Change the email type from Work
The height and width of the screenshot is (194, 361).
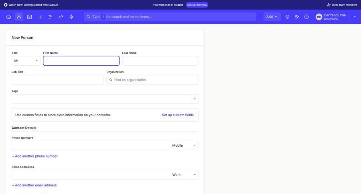(184, 175)
